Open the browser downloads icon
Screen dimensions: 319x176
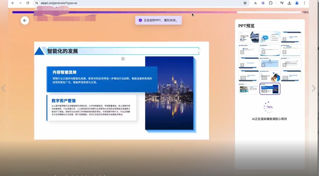click(x=289, y=3)
